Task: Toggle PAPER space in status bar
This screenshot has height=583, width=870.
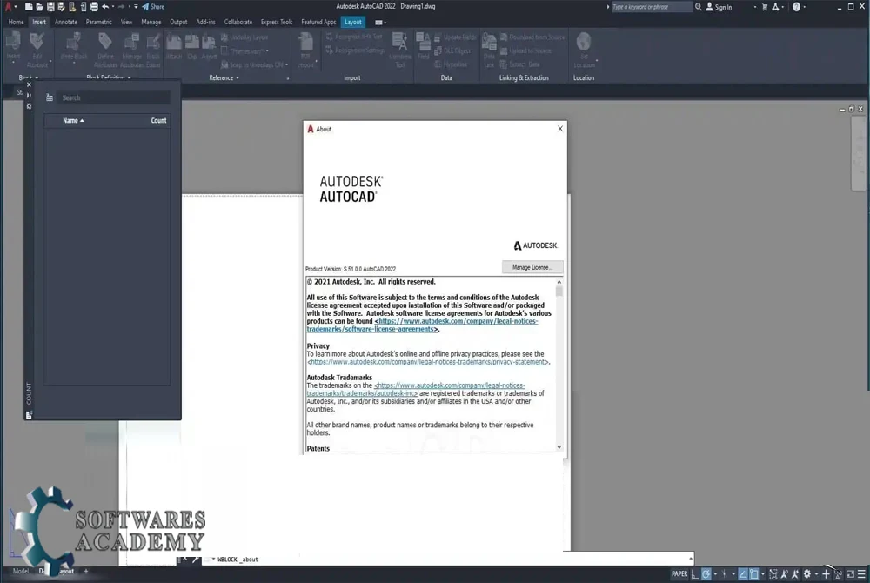Action: pos(679,574)
